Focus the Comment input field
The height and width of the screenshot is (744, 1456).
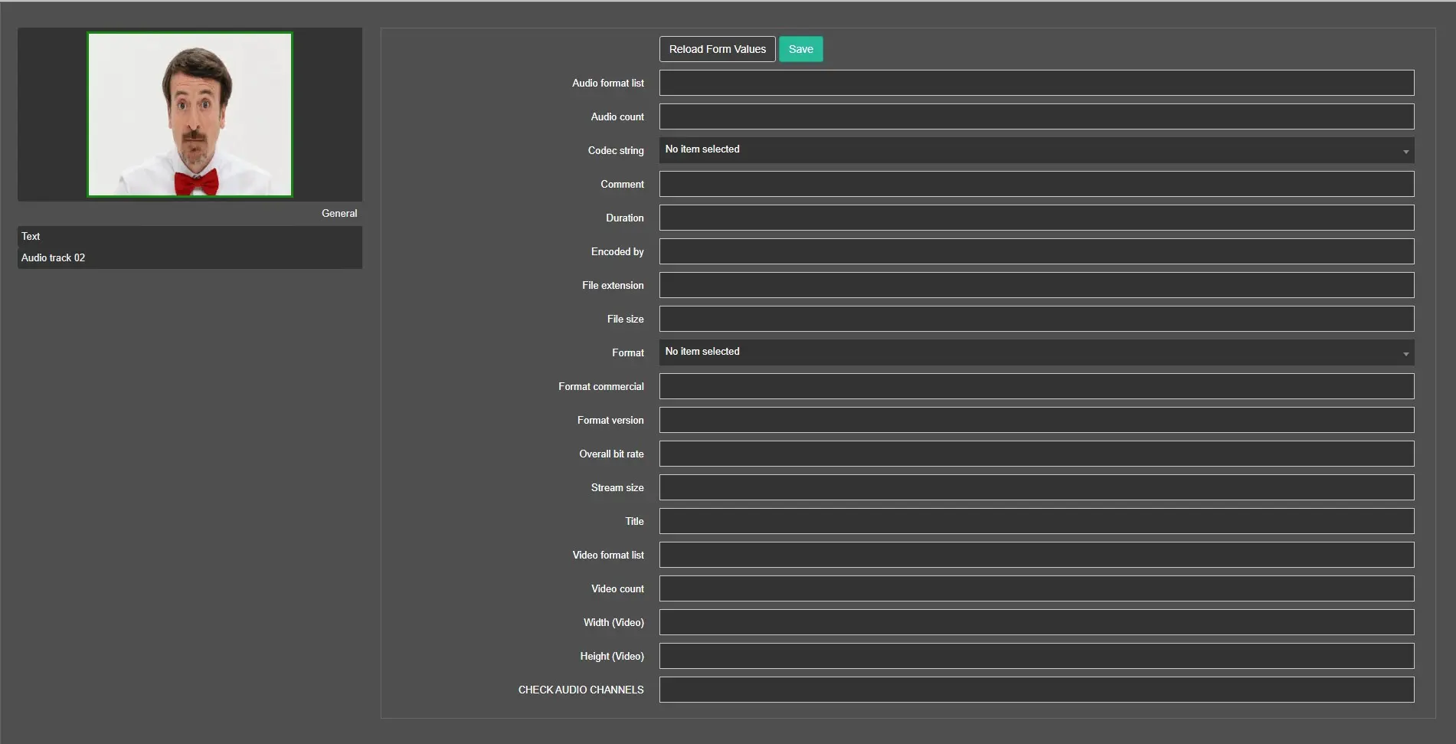click(x=1036, y=184)
